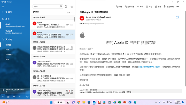Expand the Apple conversation thread chevron

[x=38, y=25]
